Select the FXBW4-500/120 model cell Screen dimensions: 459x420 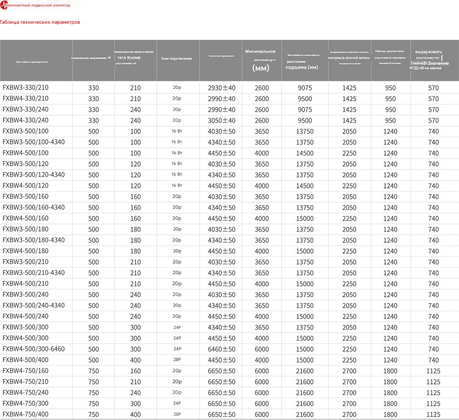(26, 186)
